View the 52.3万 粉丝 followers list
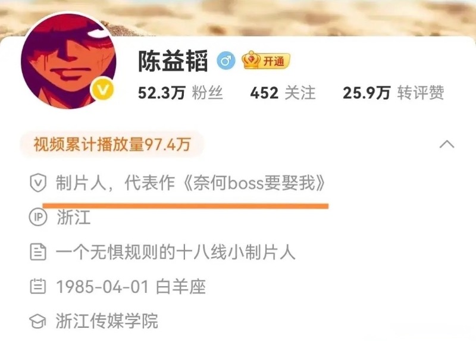476x341 pixels. point(181,93)
